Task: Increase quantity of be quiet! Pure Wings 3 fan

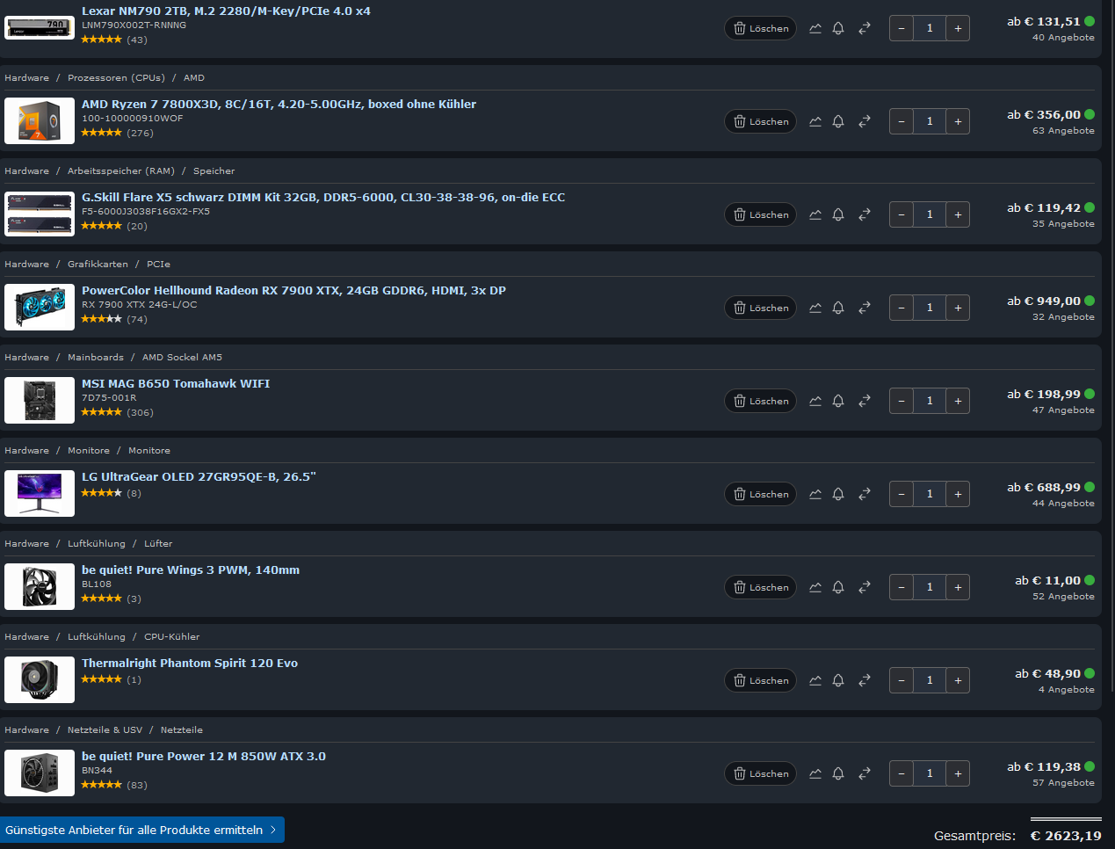Action: click(958, 587)
